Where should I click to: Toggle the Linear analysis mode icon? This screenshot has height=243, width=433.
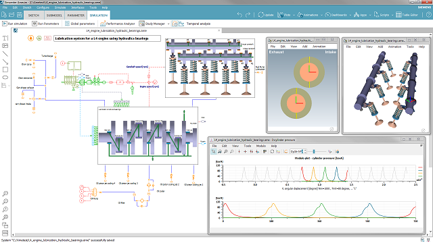point(181,24)
